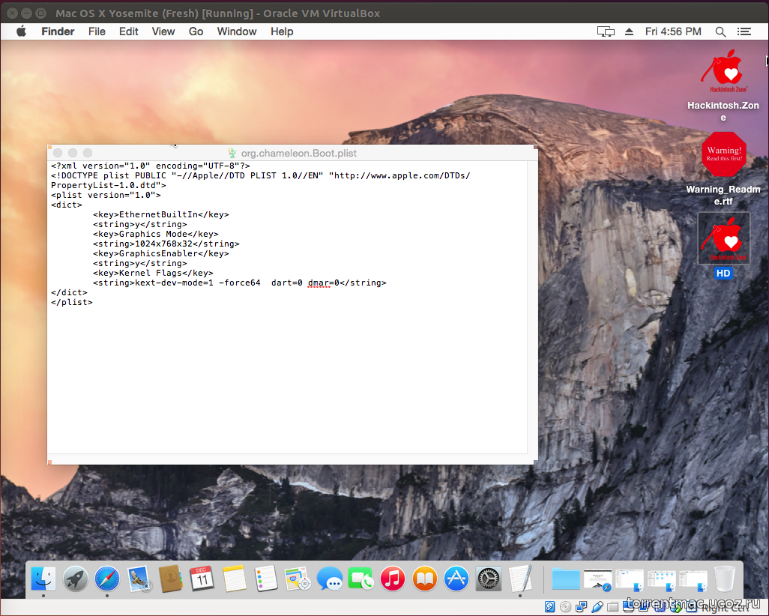Open the Trash in the Dock

pos(724,579)
